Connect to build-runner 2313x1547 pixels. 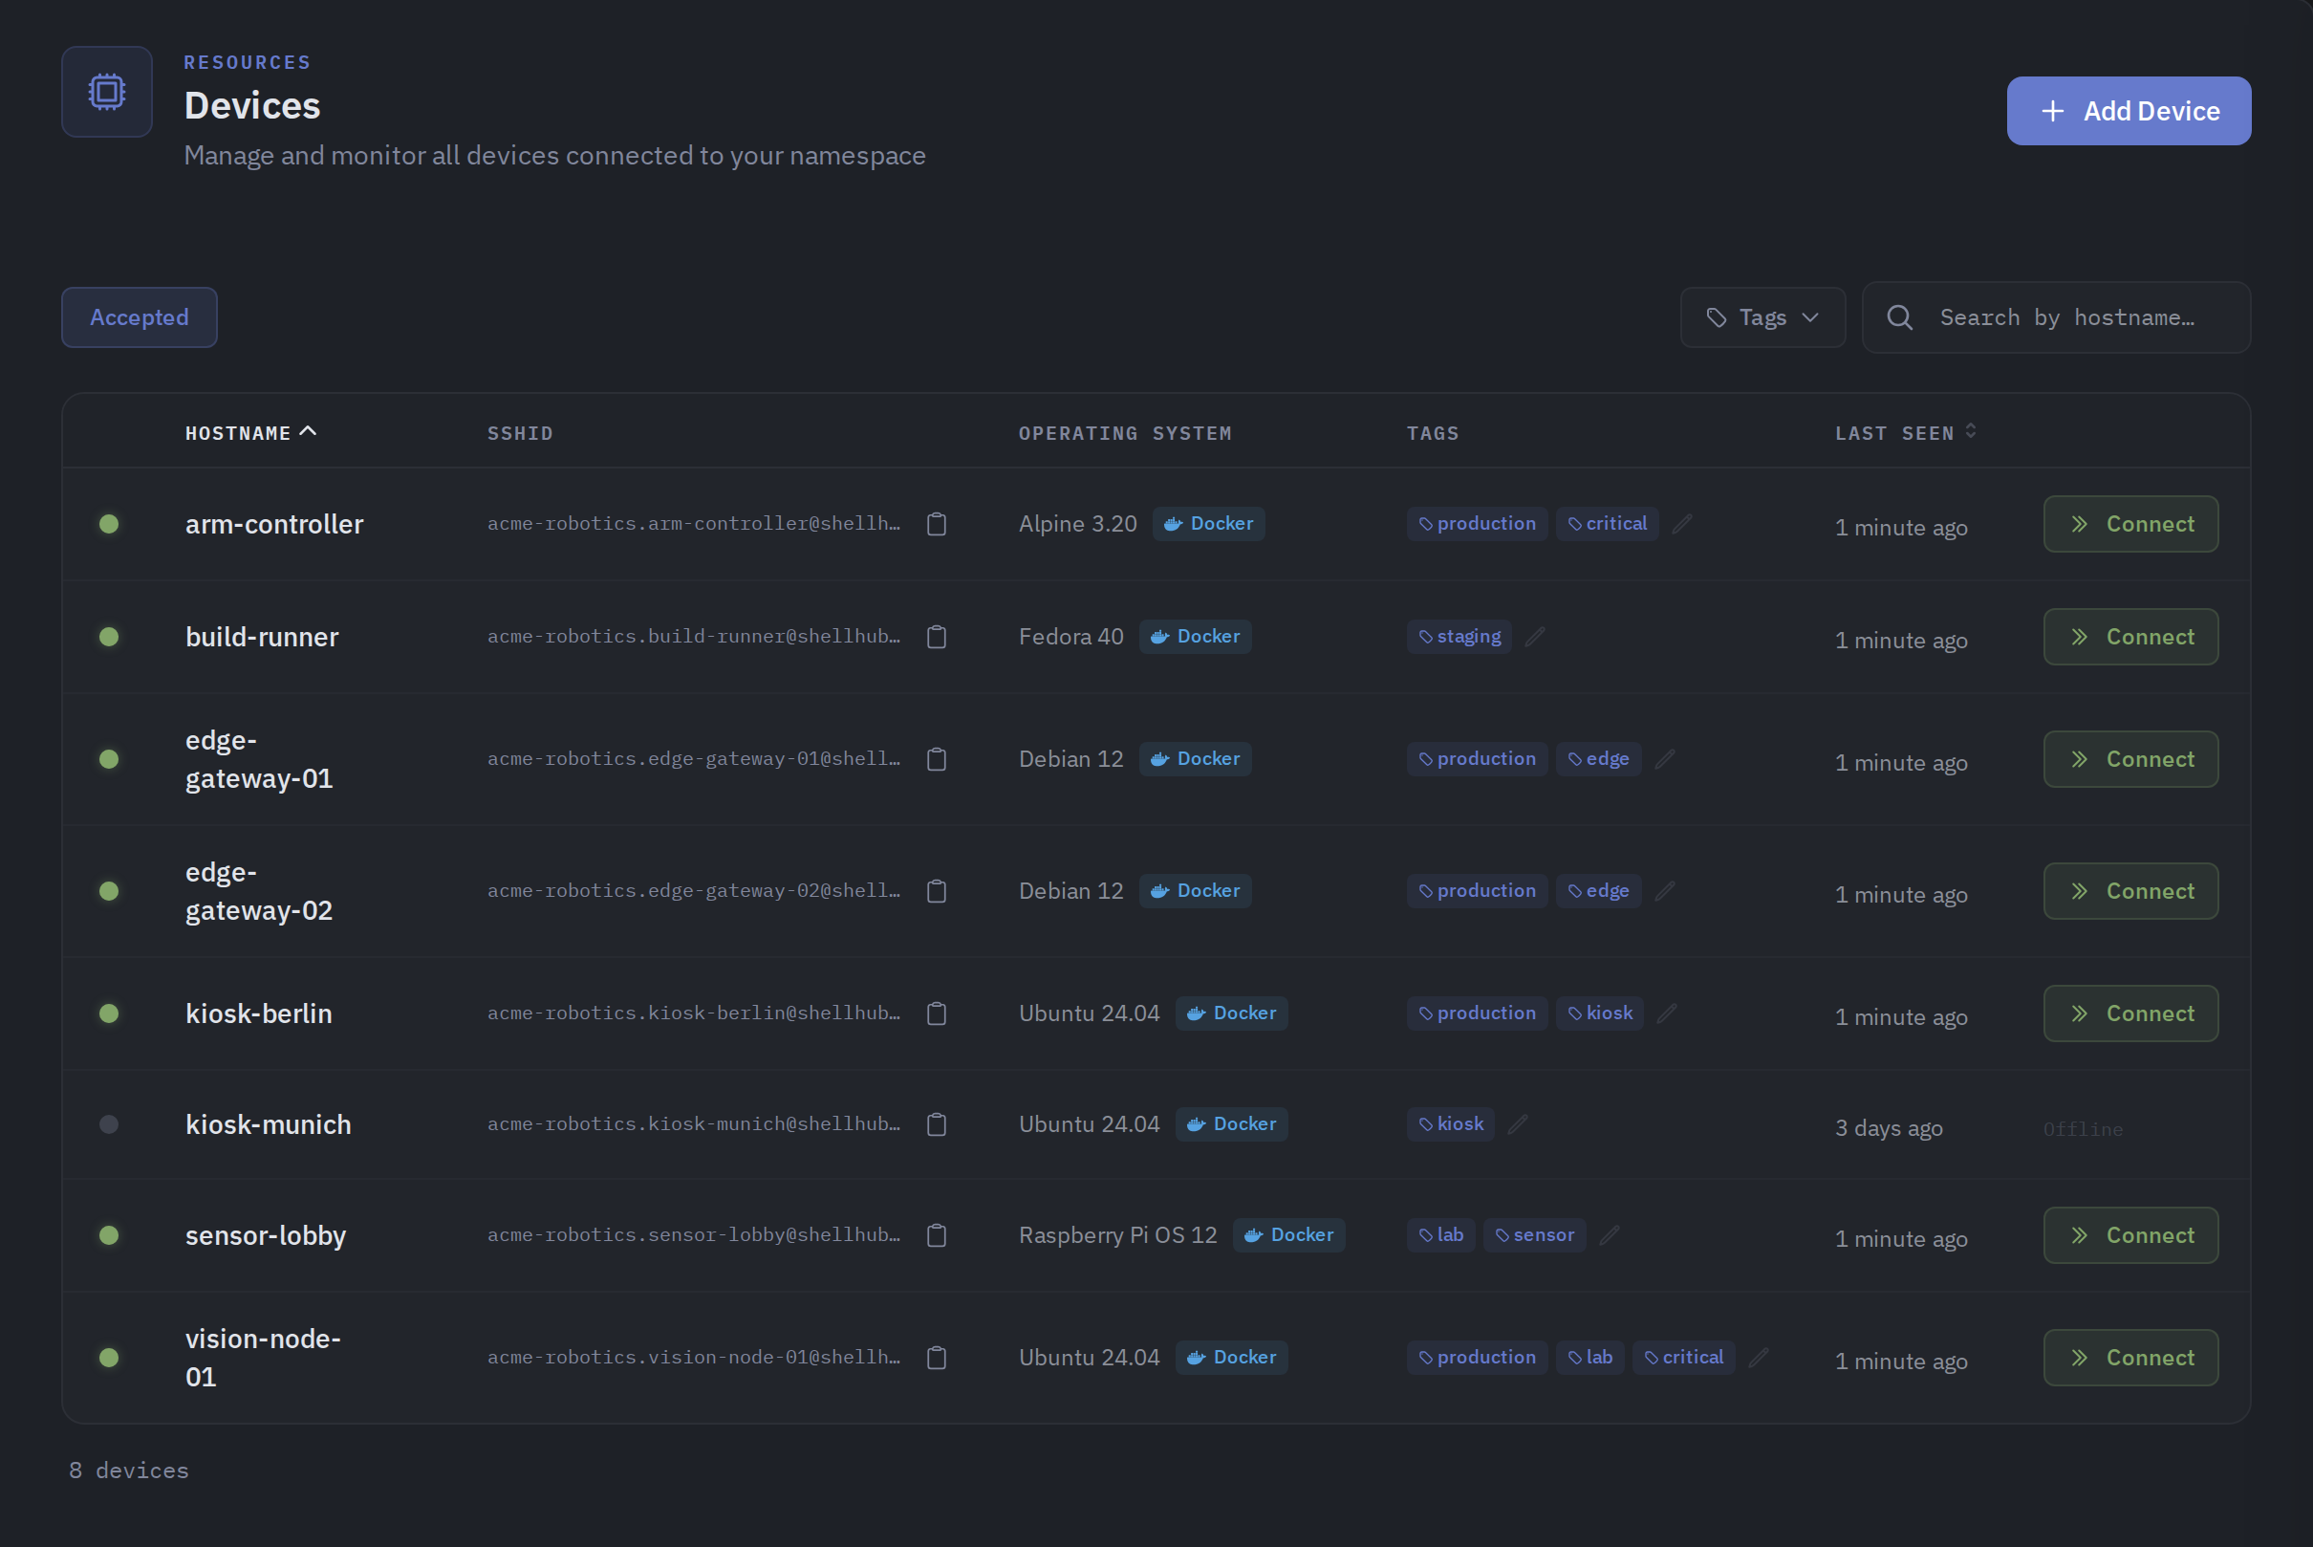[2130, 637]
